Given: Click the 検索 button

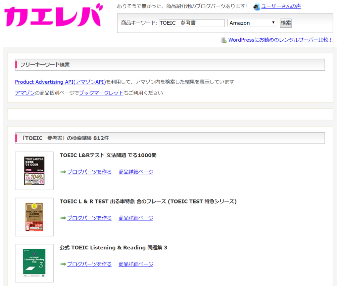Looking at the screenshot, I should click(x=286, y=23).
